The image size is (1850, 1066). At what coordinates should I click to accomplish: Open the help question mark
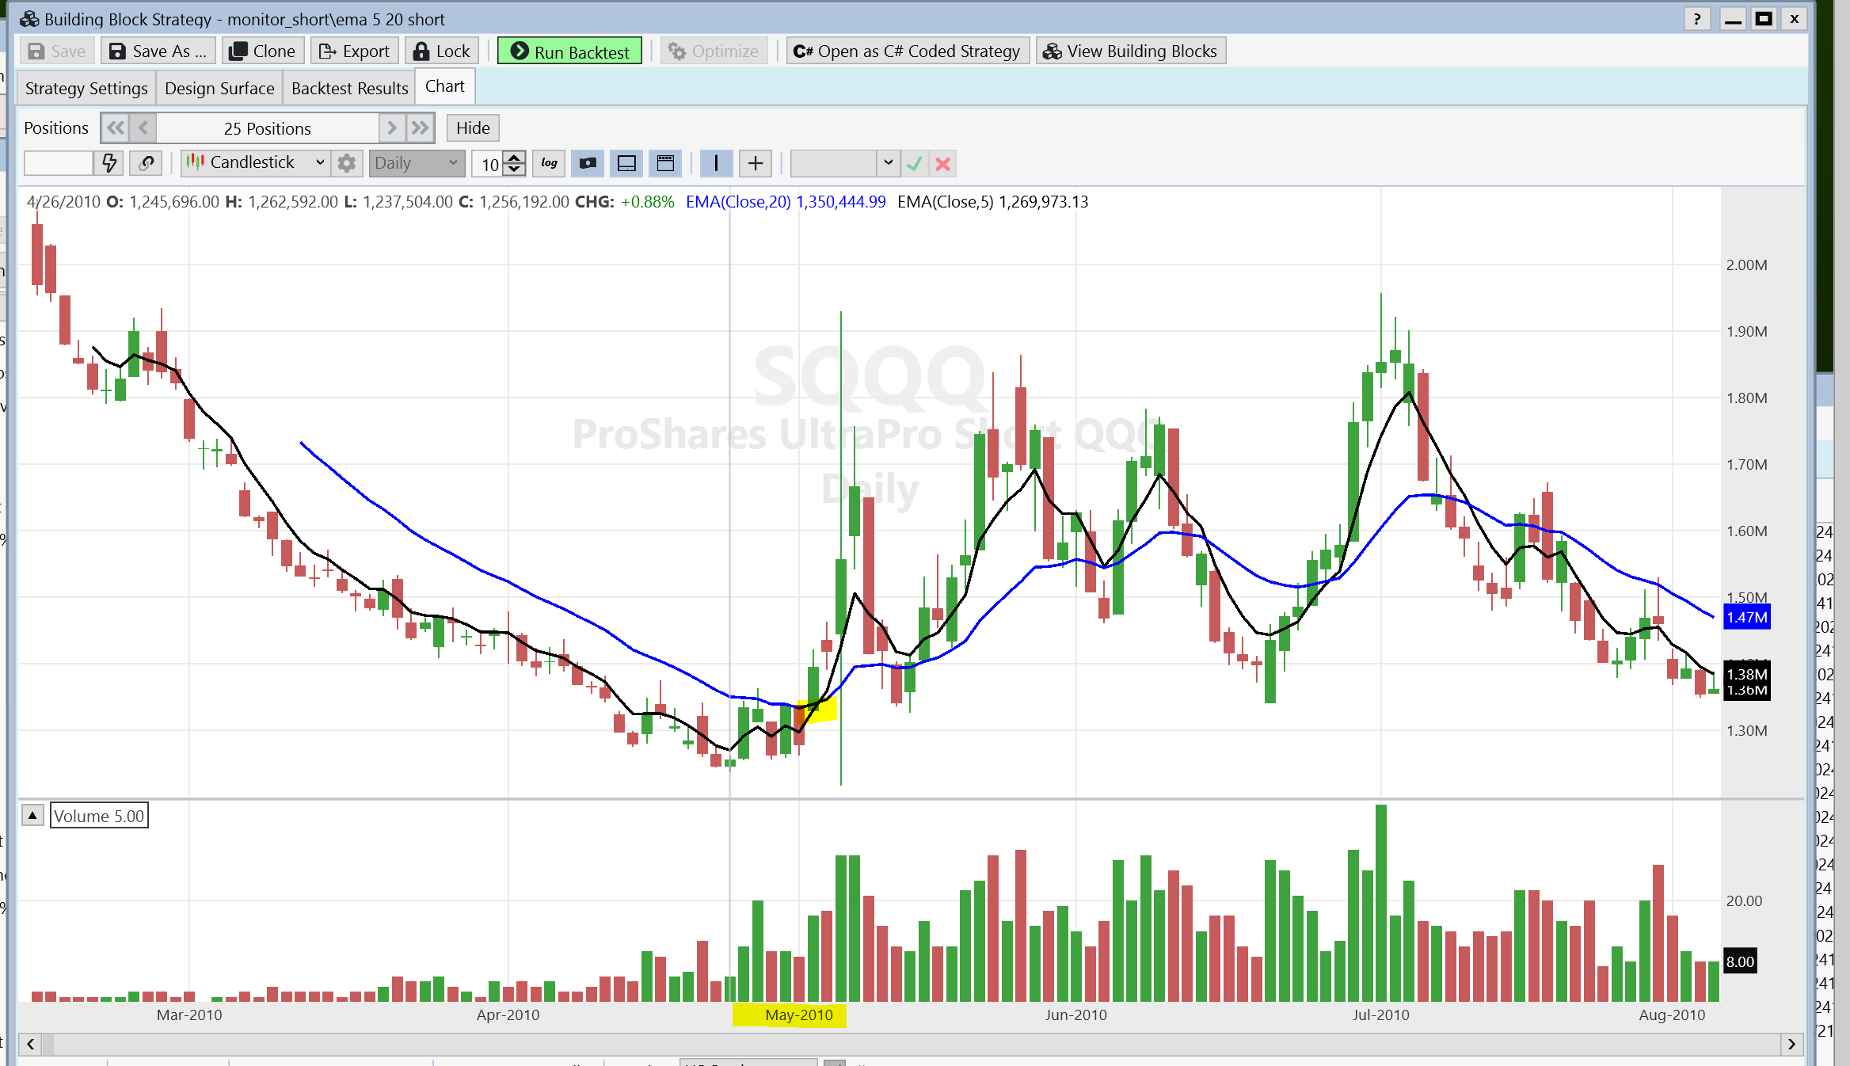(x=1696, y=19)
